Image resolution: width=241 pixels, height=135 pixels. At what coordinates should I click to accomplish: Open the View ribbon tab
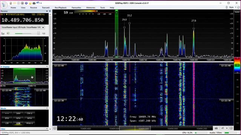click(23, 7)
